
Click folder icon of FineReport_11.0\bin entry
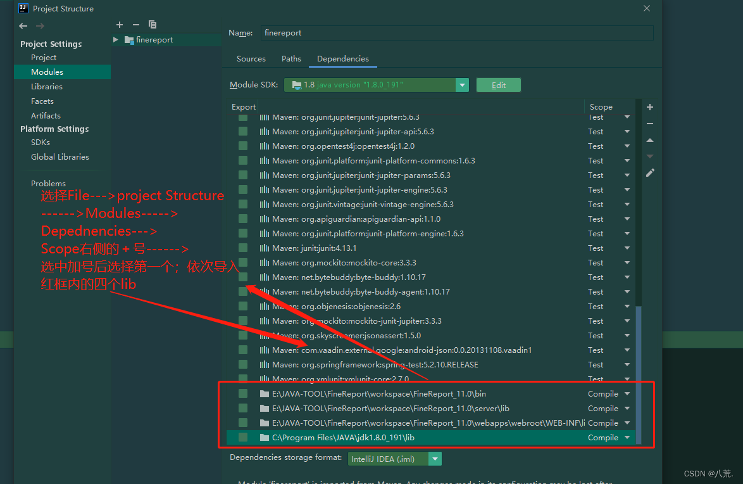[265, 394]
